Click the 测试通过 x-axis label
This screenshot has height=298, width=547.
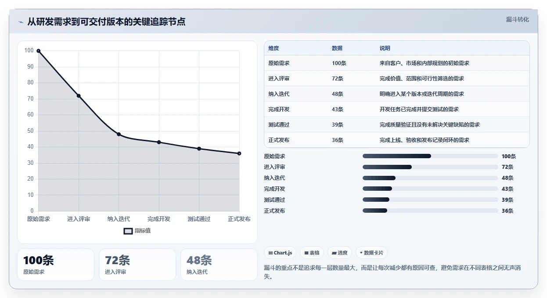point(199,219)
